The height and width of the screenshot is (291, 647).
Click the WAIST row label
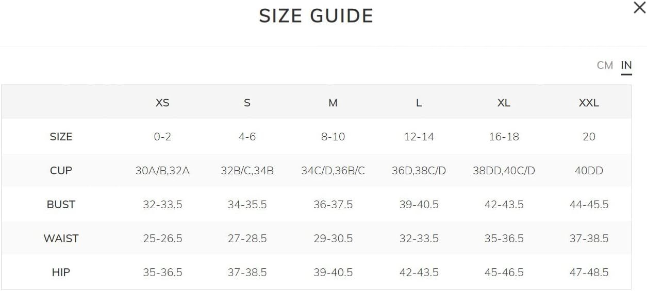(61, 239)
